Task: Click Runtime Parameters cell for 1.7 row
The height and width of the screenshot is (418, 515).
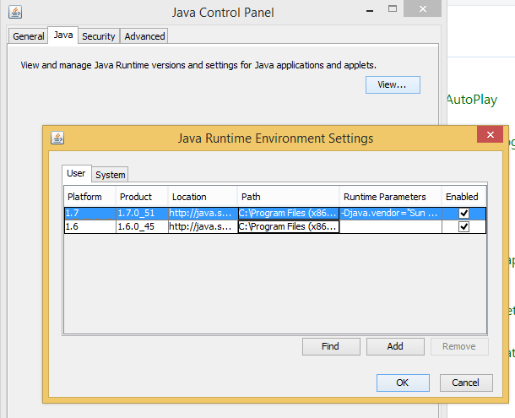Action: (x=390, y=214)
